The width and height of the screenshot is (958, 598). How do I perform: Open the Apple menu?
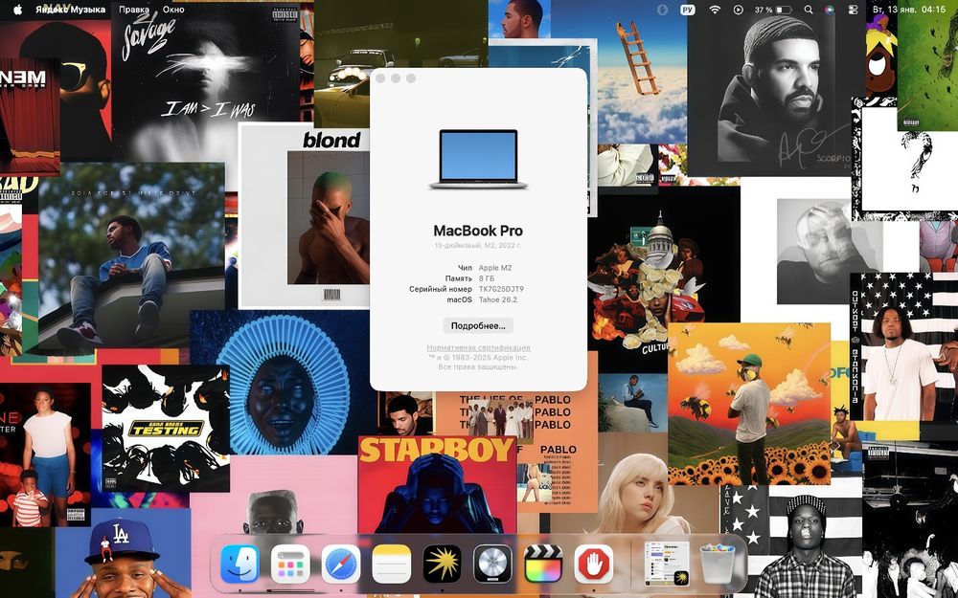(x=17, y=10)
